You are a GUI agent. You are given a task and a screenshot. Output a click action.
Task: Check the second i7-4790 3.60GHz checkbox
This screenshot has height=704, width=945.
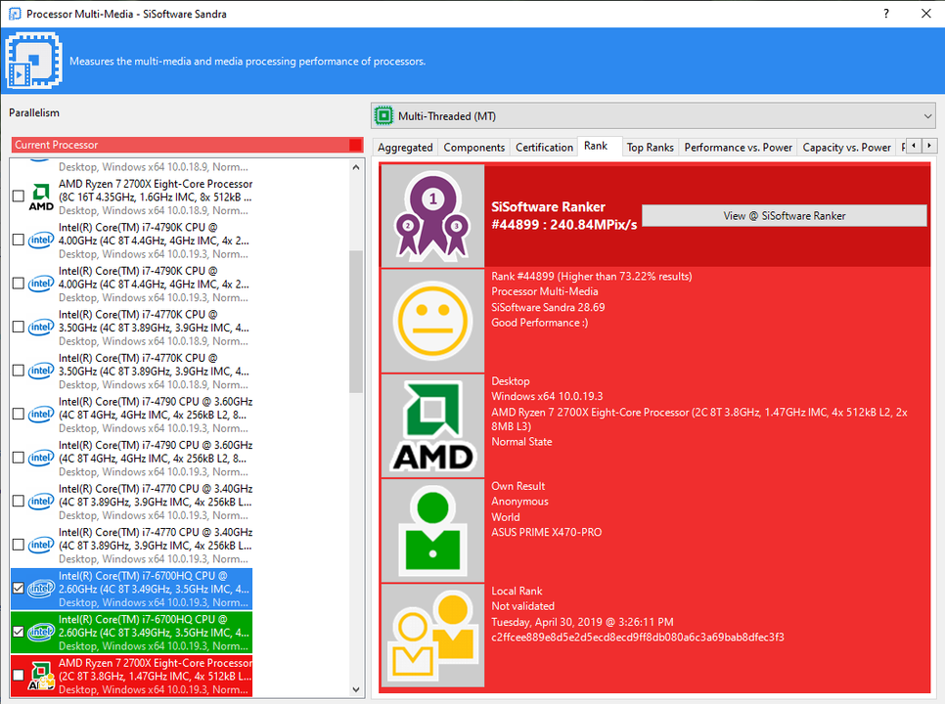point(18,458)
